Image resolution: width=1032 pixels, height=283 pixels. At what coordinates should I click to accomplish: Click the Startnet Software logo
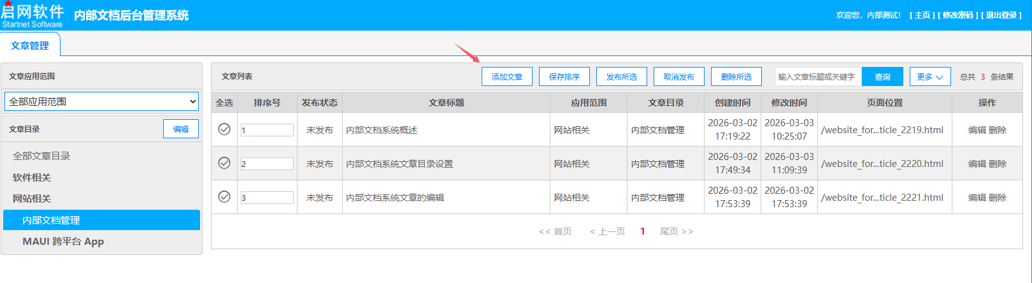point(32,15)
